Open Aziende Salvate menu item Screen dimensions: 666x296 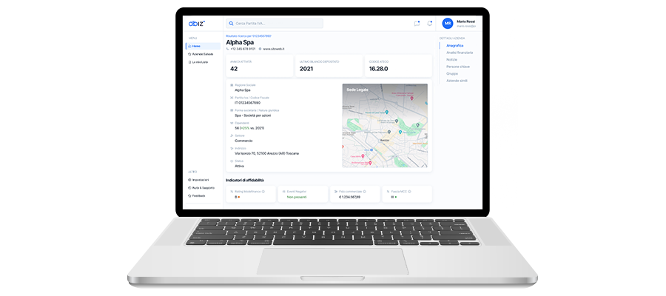pyautogui.click(x=203, y=54)
